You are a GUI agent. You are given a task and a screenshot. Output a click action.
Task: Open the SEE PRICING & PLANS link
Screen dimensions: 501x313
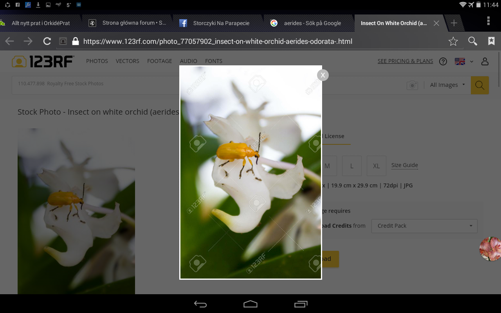click(405, 61)
